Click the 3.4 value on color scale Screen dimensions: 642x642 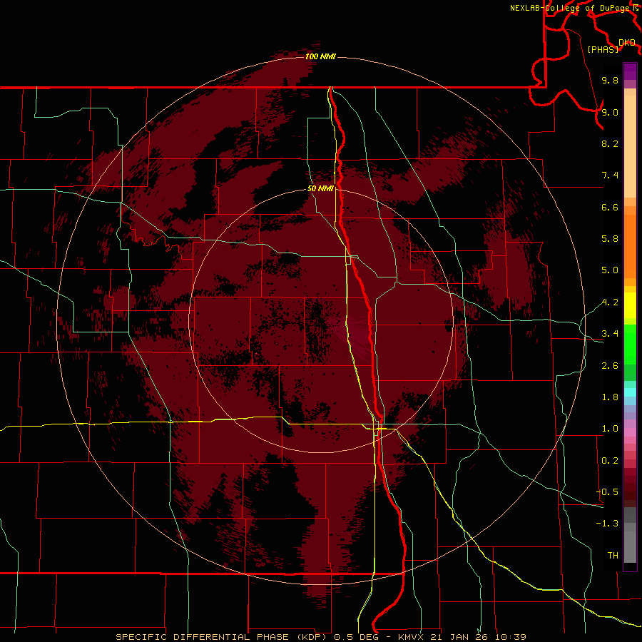pyautogui.click(x=610, y=334)
